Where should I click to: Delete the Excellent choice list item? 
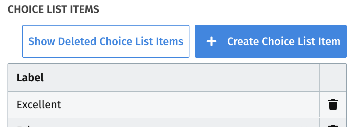tap(333, 104)
